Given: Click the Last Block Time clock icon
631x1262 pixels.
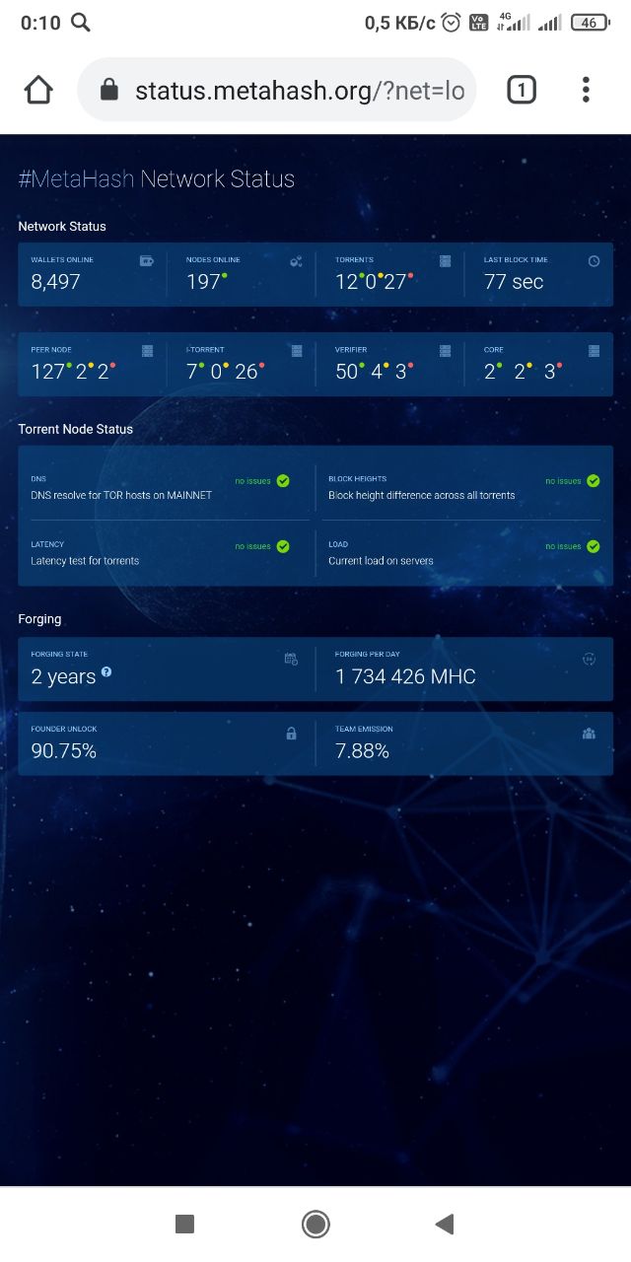Looking at the screenshot, I should point(594,261).
